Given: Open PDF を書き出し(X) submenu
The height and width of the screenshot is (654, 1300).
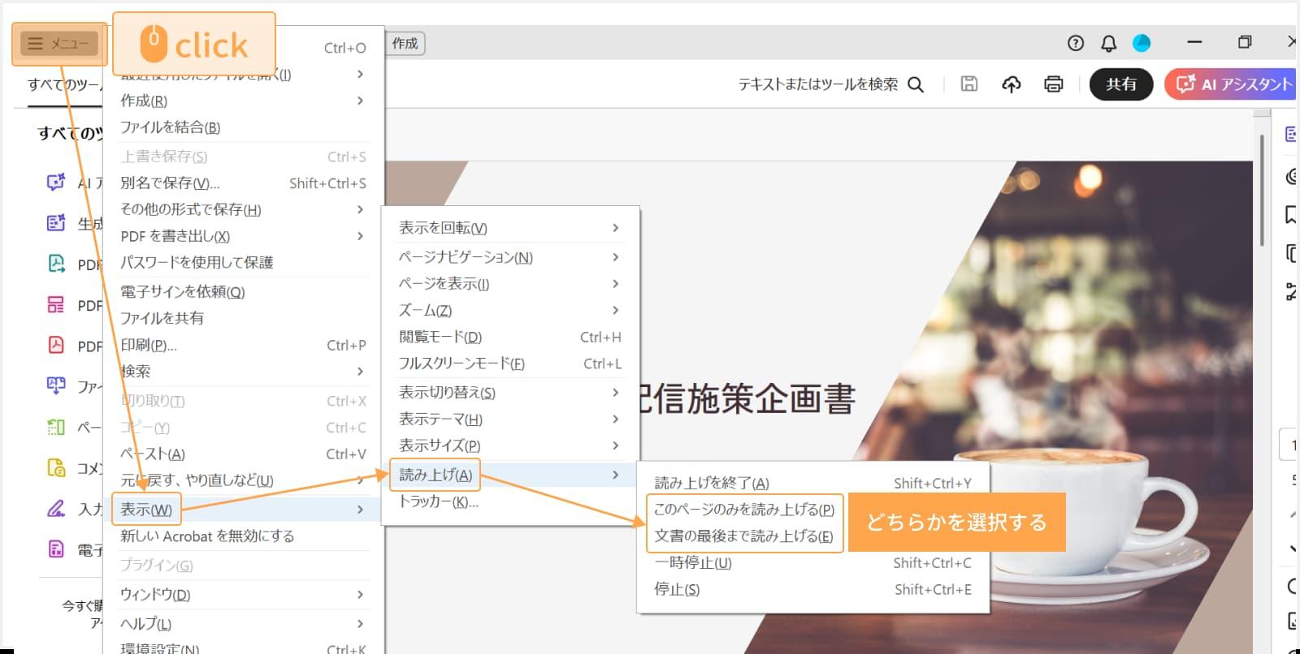Looking at the screenshot, I should (242, 236).
